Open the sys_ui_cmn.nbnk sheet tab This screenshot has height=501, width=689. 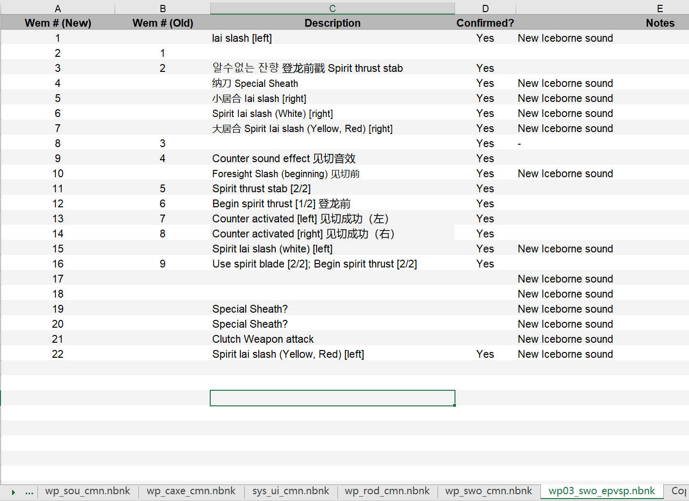[x=290, y=491]
